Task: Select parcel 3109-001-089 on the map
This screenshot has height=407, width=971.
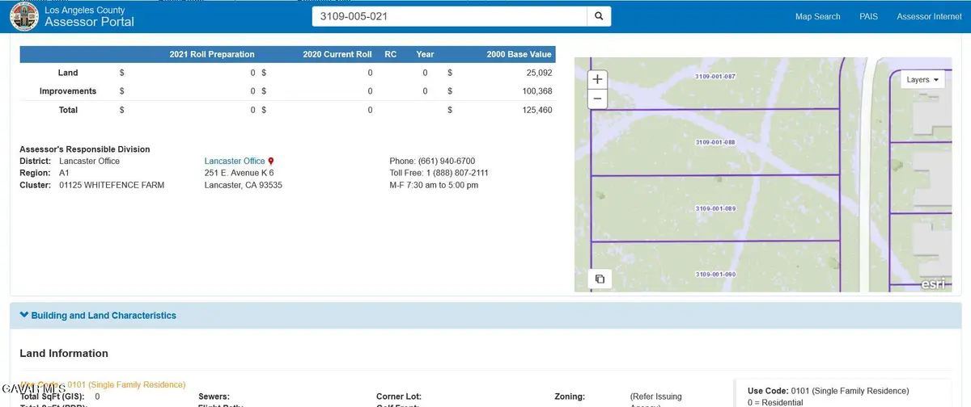Action: (x=715, y=209)
